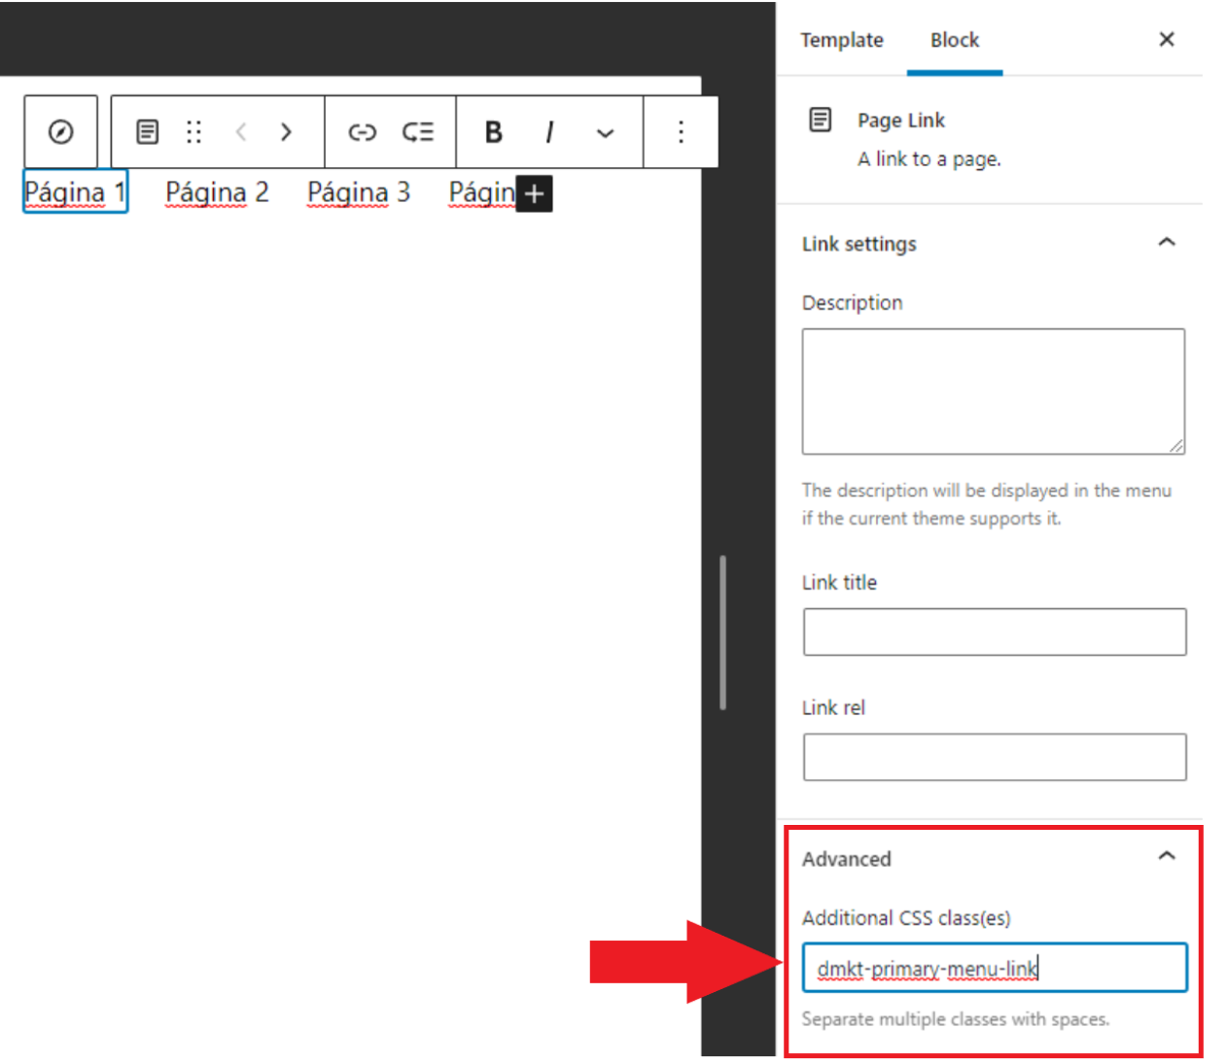This screenshot has width=1227, height=1062.
Task: Select the Página 3 menu link
Action: pyautogui.click(x=359, y=192)
